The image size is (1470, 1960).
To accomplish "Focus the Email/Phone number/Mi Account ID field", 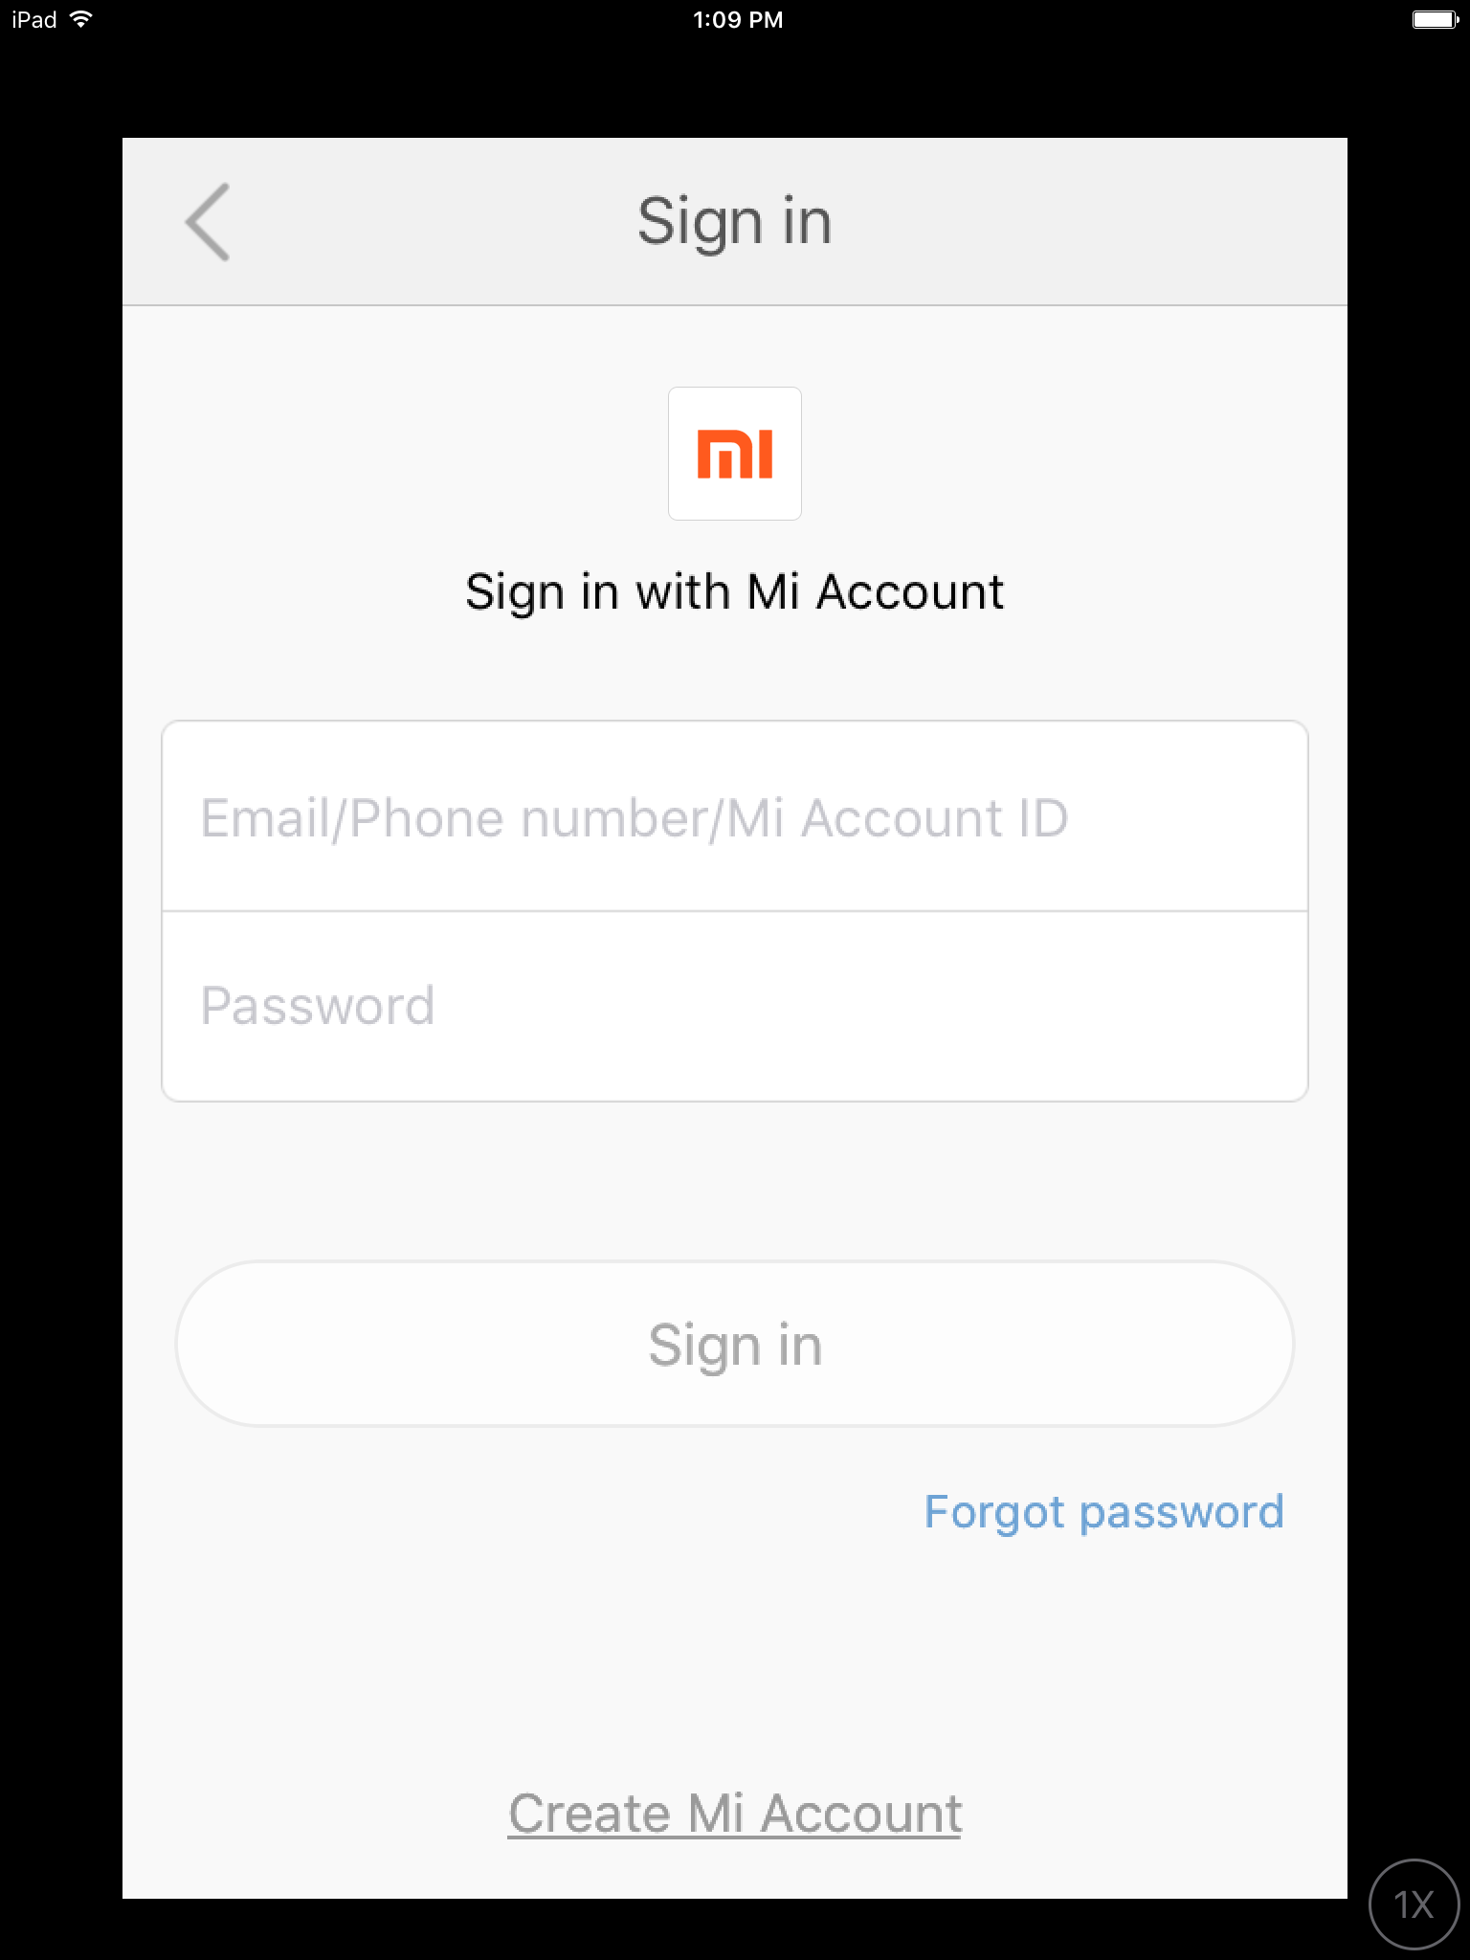I will (x=735, y=816).
